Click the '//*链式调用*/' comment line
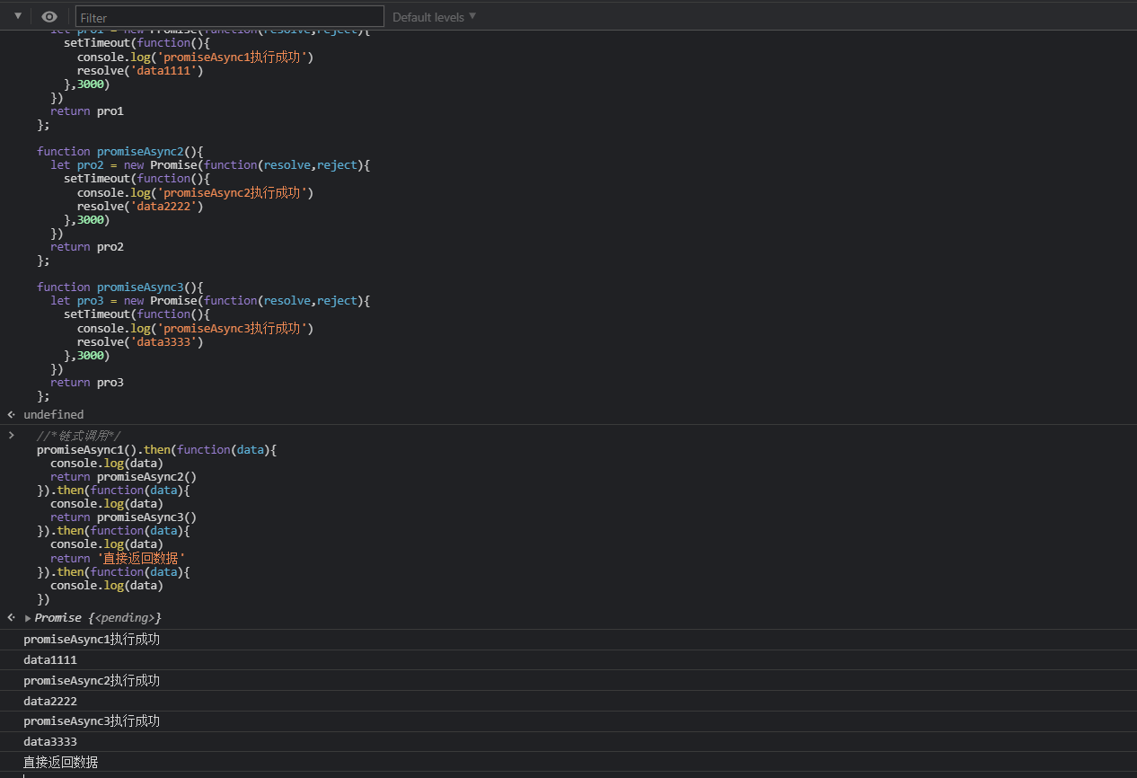 click(79, 436)
